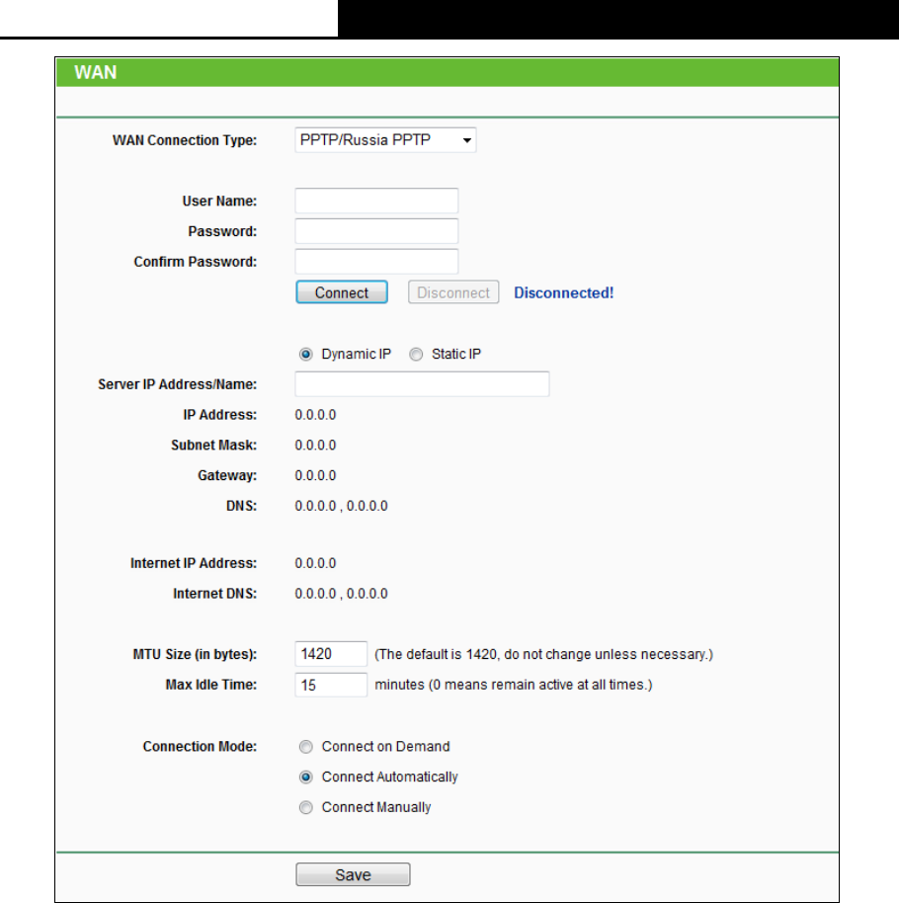Click the Max Idle Time field
The width and height of the screenshot is (899, 903).
click(x=331, y=685)
